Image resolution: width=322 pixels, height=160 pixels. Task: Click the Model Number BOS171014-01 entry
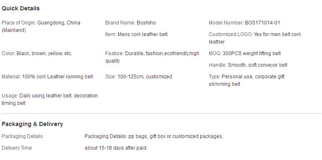click(x=245, y=23)
